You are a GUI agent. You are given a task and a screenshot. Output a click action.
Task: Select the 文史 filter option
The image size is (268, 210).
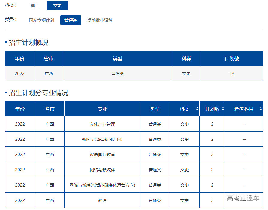(57, 6)
